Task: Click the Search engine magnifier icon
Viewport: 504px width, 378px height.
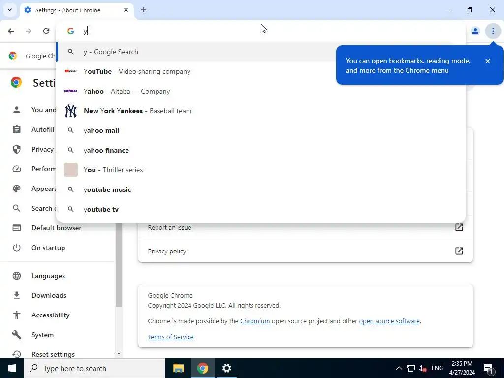Action: (x=17, y=208)
